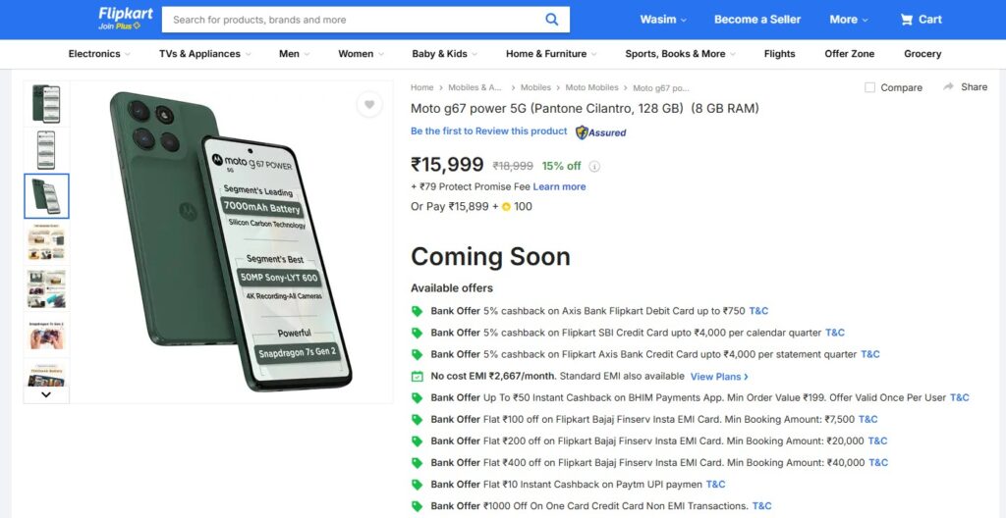Click the SuperCoin icon next to 100
This screenshot has height=518, width=1006.
coord(506,207)
